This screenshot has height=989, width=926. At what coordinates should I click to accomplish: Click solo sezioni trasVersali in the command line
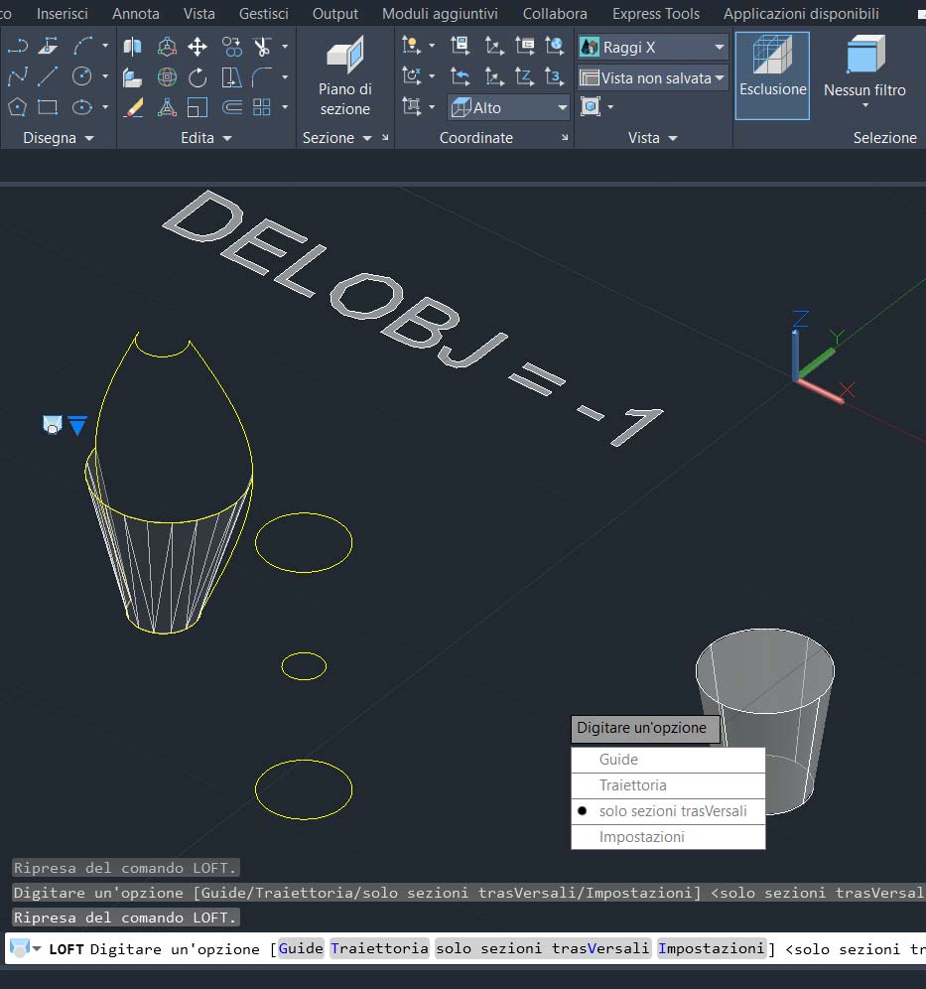pos(542,948)
